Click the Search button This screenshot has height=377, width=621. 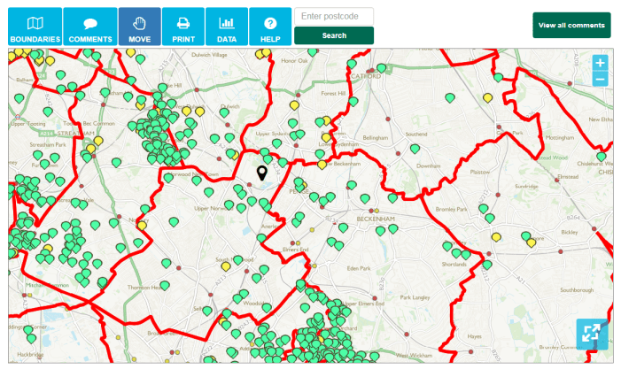click(334, 35)
